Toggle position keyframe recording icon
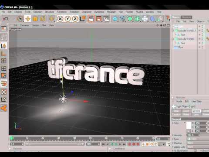Screen dimensions: 209x157 point(143,144)
